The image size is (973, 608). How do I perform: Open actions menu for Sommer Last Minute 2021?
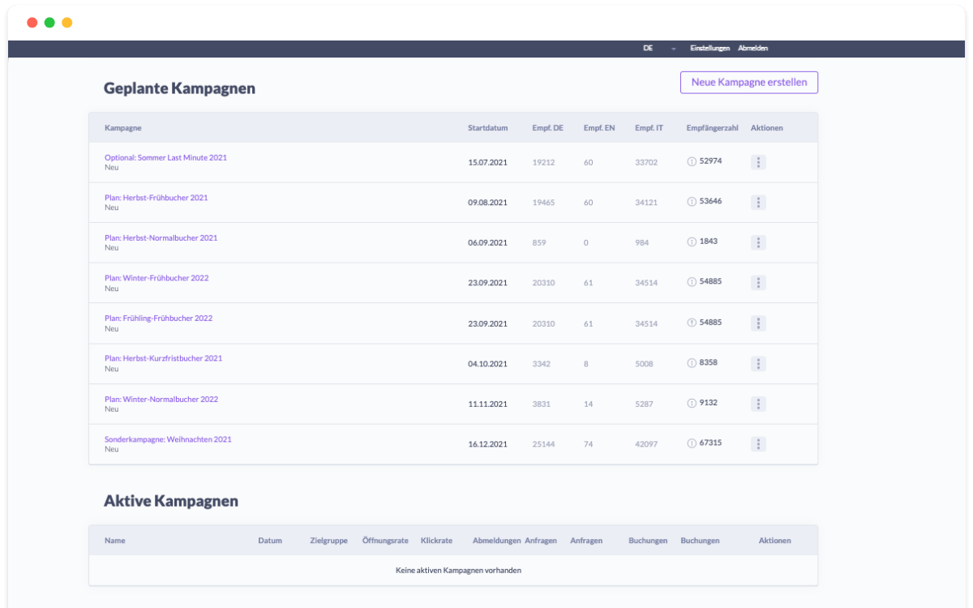[758, 162]
